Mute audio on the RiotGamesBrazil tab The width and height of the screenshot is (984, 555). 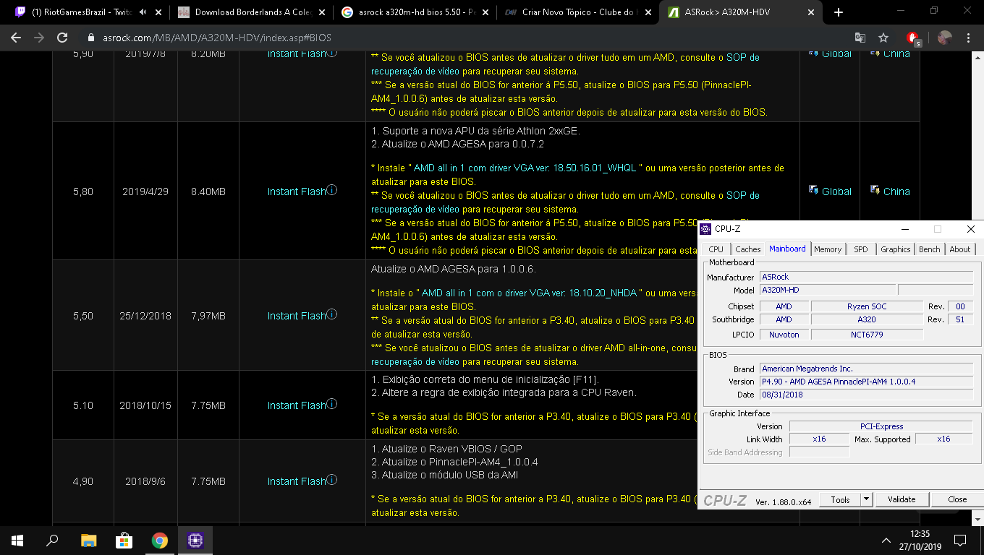click(143, 12)
